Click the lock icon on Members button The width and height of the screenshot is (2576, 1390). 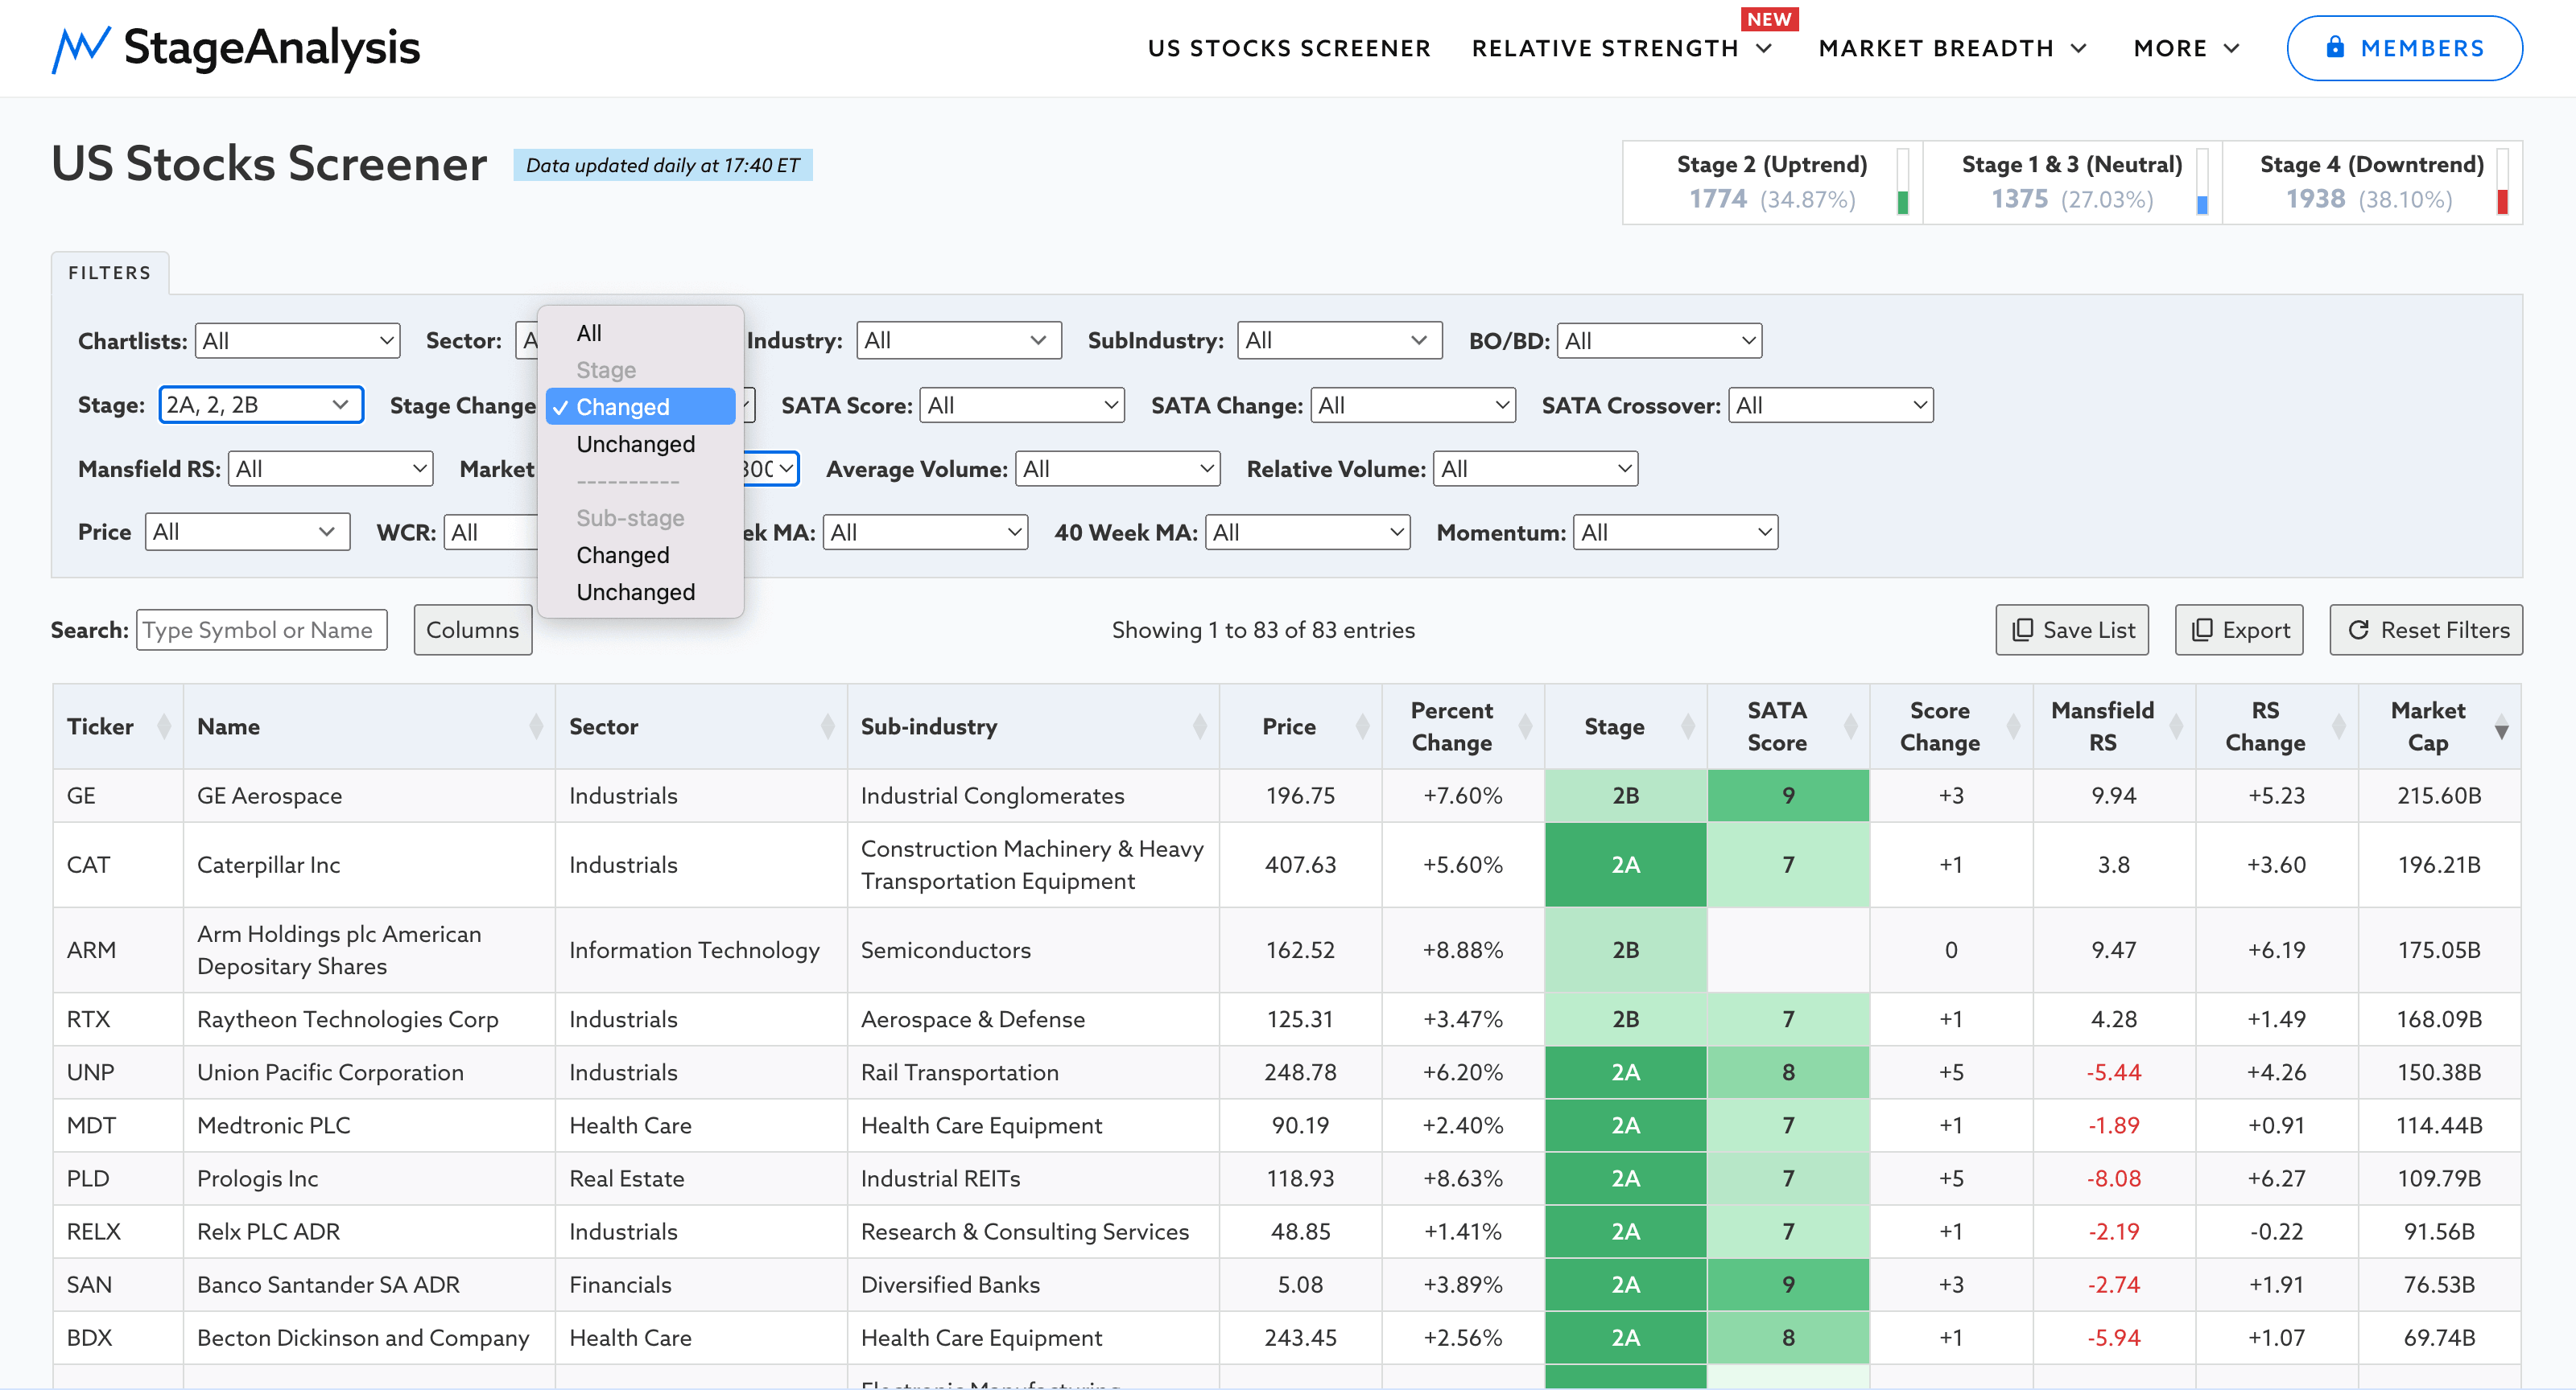click(2335, 47)
